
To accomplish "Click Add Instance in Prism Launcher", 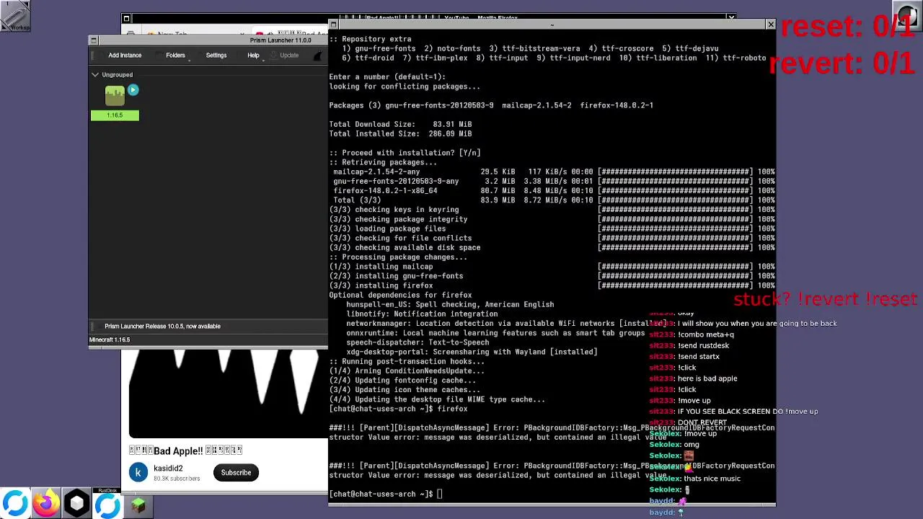I will [x=125, y=56].
